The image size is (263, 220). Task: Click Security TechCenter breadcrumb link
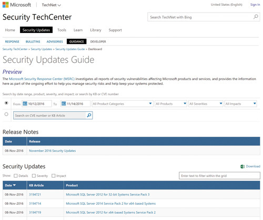point(15,49)
